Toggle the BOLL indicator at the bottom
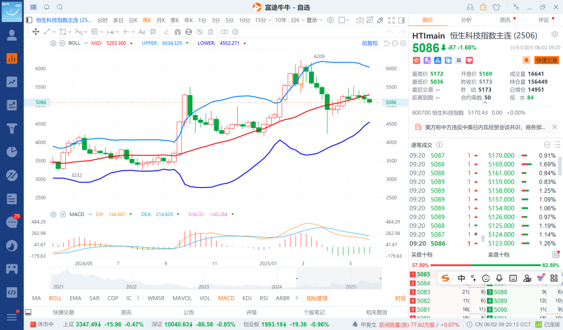 [x=55, y=298]
